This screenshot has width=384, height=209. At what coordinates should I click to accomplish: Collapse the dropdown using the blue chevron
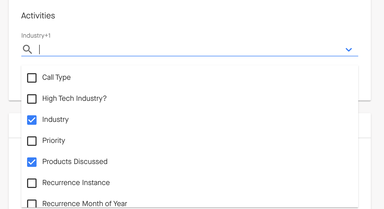(348, 49)
